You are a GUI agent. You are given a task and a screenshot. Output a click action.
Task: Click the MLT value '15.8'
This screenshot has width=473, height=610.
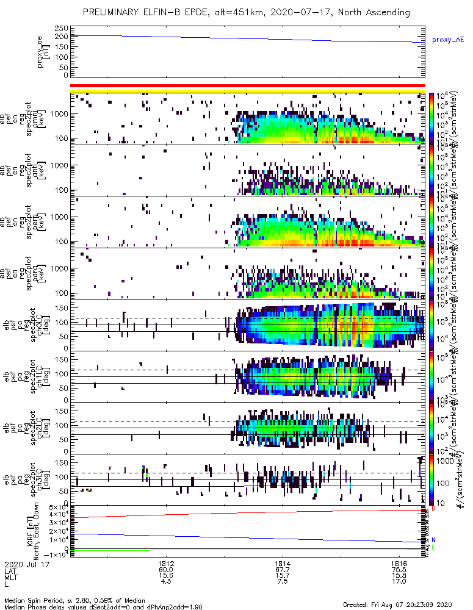(399, 576)
